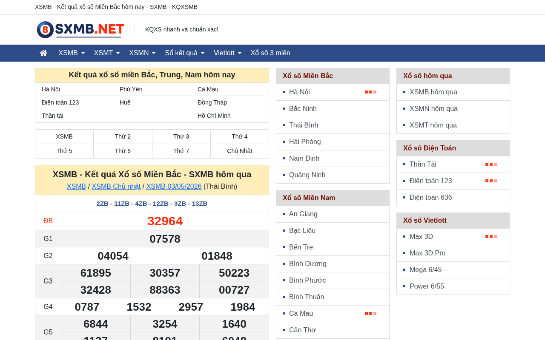Open the home icon in navigation bar
This screenshot has height=340, width=545.
click(x=43, y=53)
